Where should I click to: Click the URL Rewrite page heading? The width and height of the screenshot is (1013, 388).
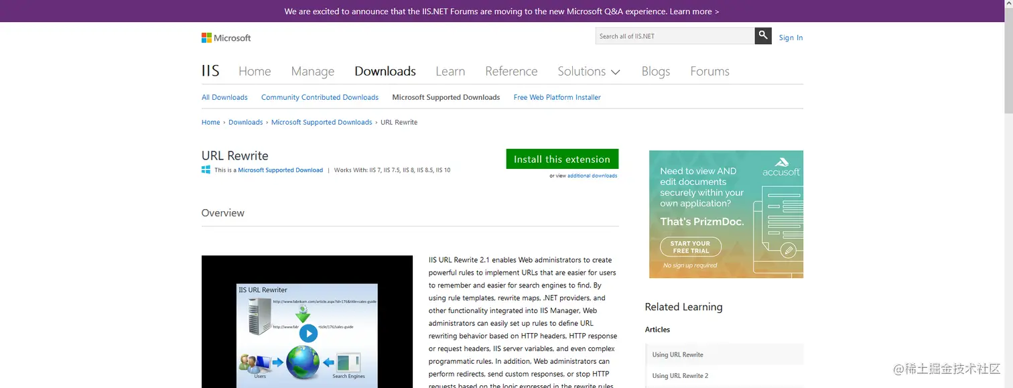[235, 155]
